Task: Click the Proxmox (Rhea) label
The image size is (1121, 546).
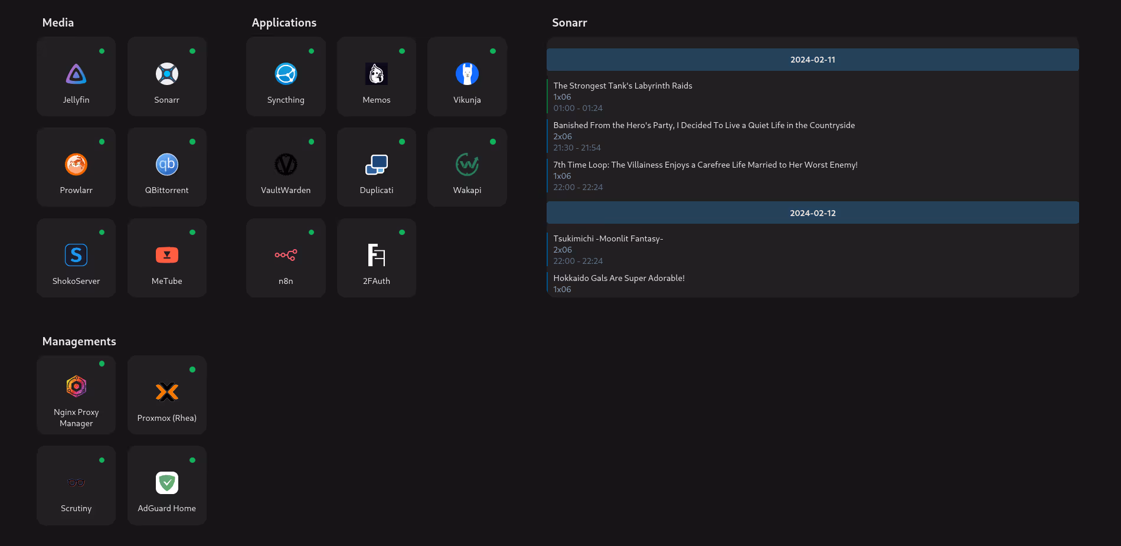Action: [x=167, y=418]
